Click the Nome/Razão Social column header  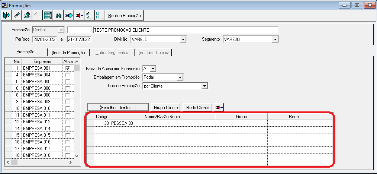tap(162, 117)
